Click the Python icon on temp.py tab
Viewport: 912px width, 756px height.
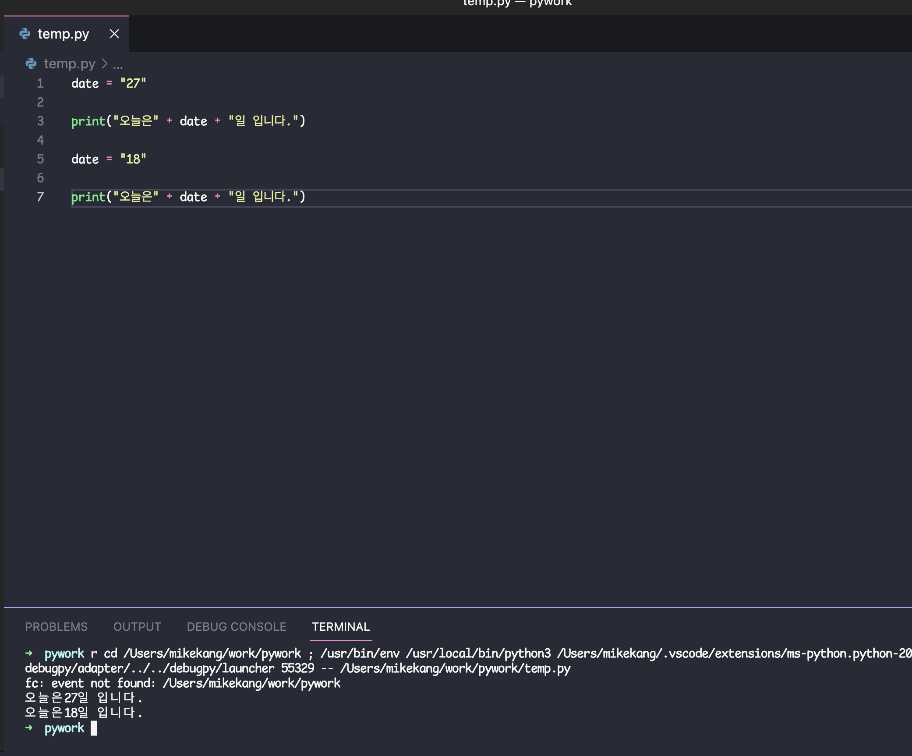(25, 34)
